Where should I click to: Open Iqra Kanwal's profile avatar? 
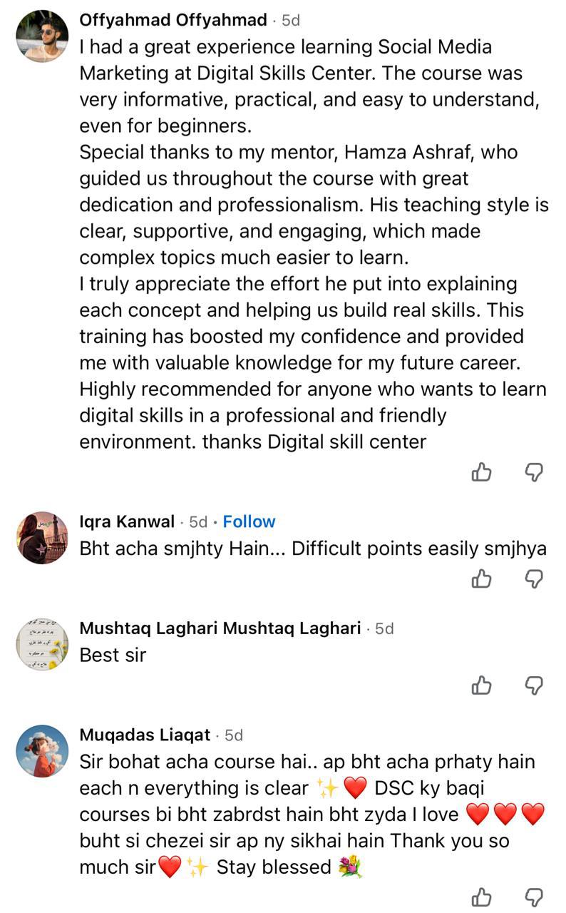42,537
